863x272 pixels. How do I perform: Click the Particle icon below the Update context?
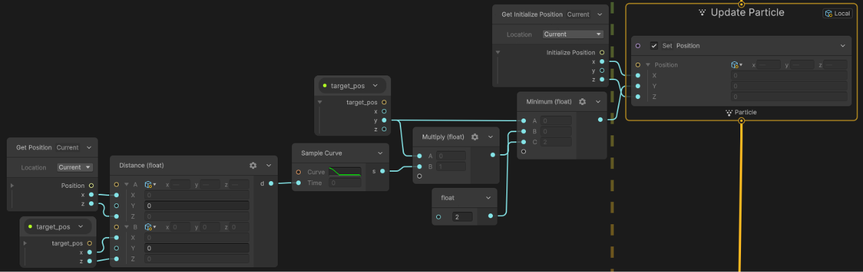[x=729, y=112]
